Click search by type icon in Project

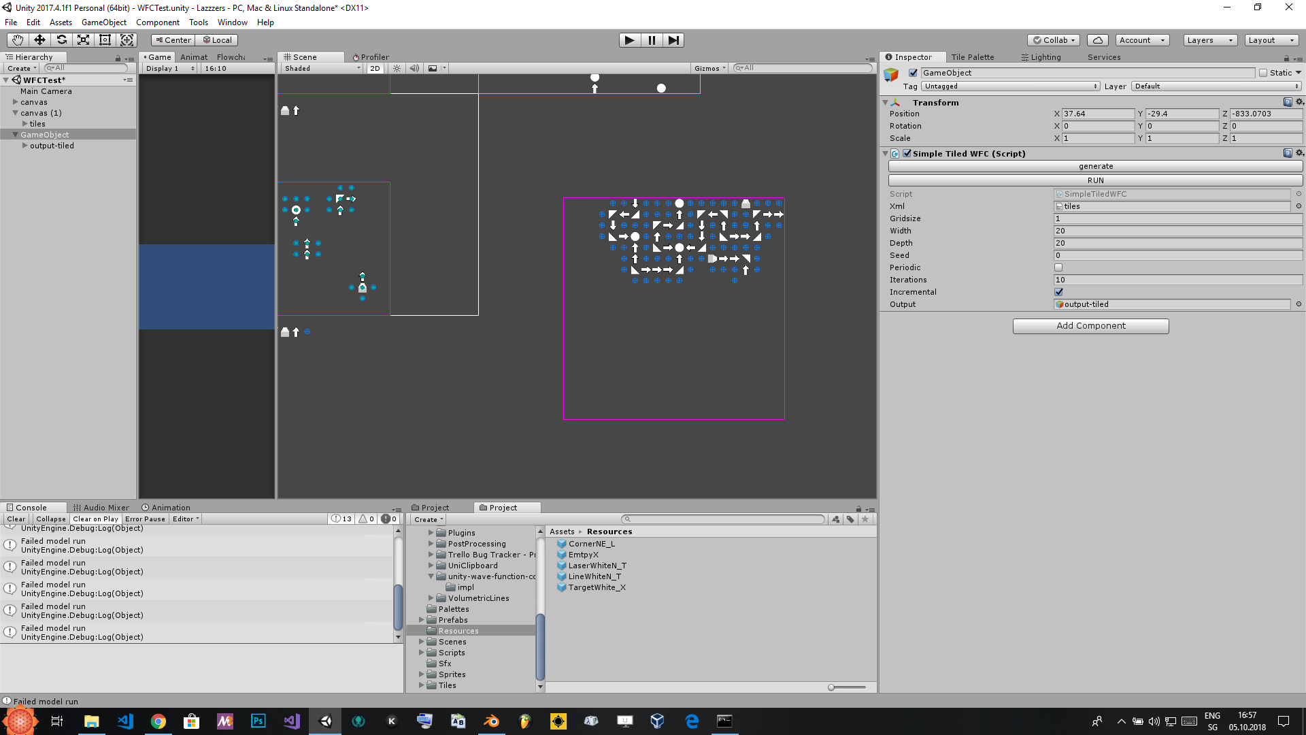(836, 519)
